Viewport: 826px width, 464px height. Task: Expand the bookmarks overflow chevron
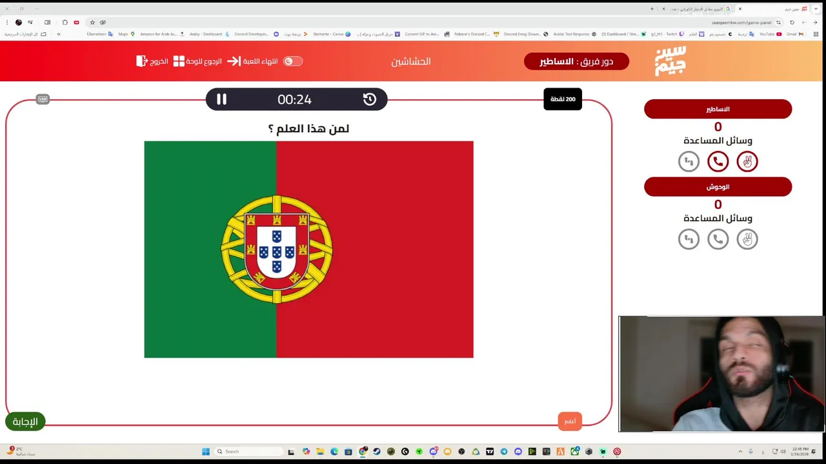pos(59,34)
